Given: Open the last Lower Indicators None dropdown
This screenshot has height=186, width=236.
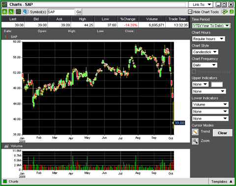Looking at the screenshot, I should pyautogui.click(x=210, y=118).
